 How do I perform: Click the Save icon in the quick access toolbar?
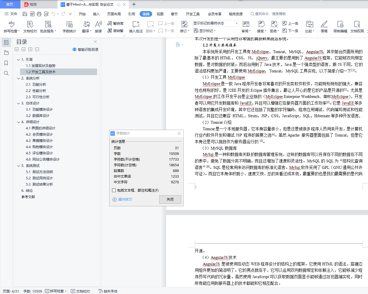click(25, 14)
